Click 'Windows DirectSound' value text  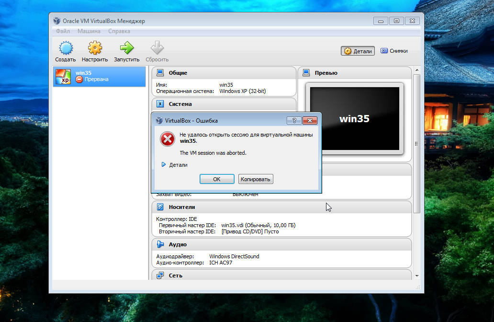pyautogui.click(x=234, y=256)
